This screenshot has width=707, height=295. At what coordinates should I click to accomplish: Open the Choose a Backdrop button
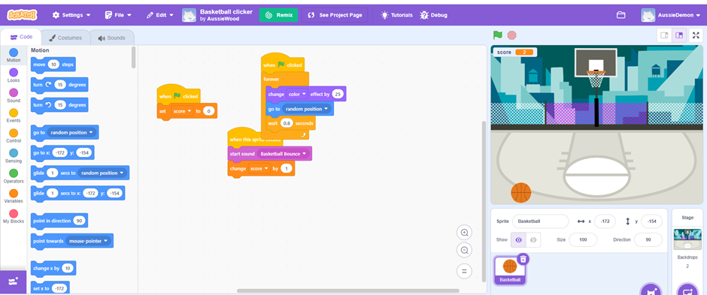687,290
